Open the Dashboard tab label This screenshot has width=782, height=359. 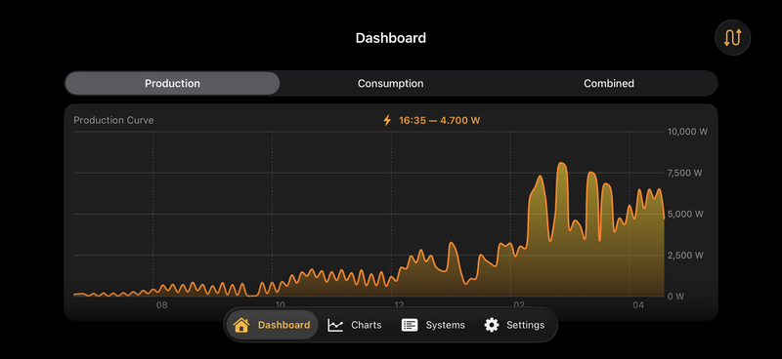click(x=283, y=325)
